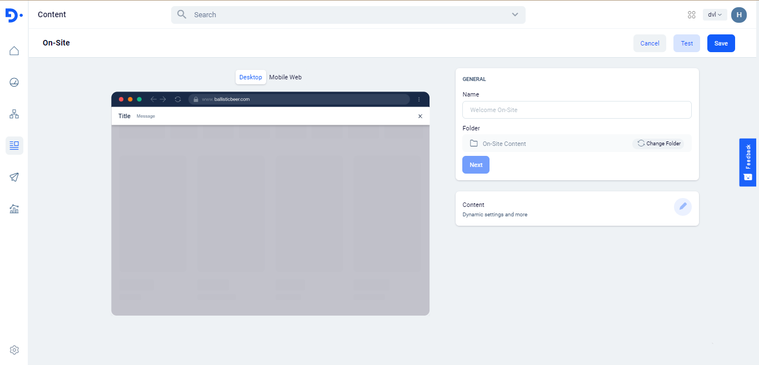Viewport: 759px width, 365px height.
Task: Open the dashboard gauge icon in sidebar
Action: 14,83
